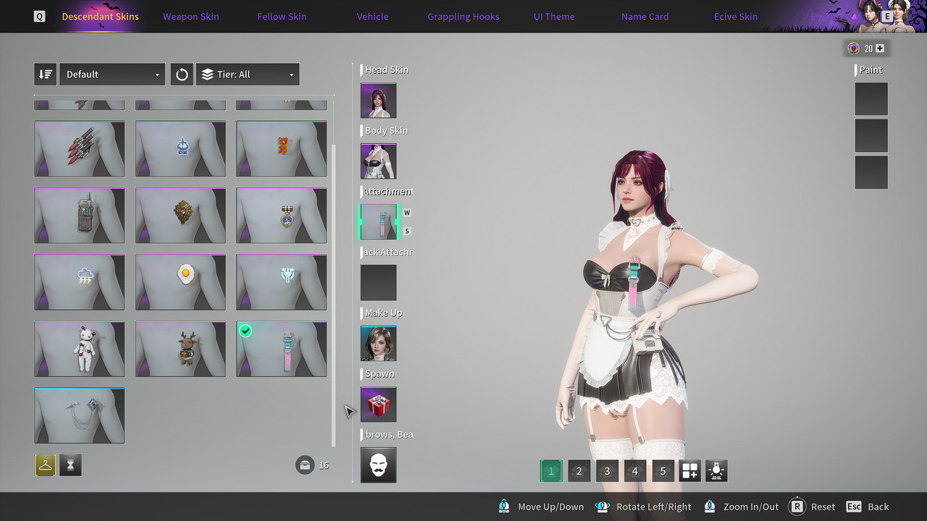Toggle the hanger owned-items filter
The width and height of the screenshot is (927, 521).
(x=45, y=465)
